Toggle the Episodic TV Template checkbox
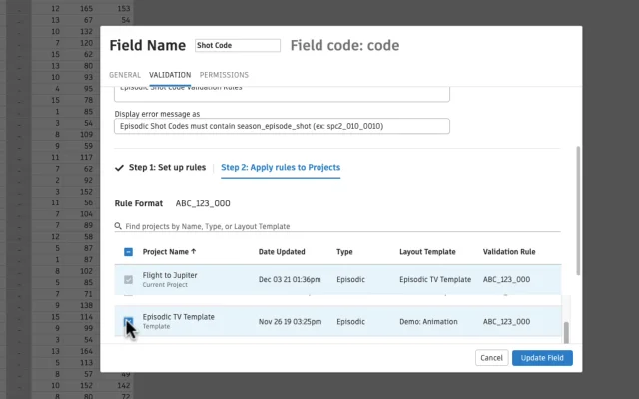This screenshot has width=639, height=399. coord(128,321)
